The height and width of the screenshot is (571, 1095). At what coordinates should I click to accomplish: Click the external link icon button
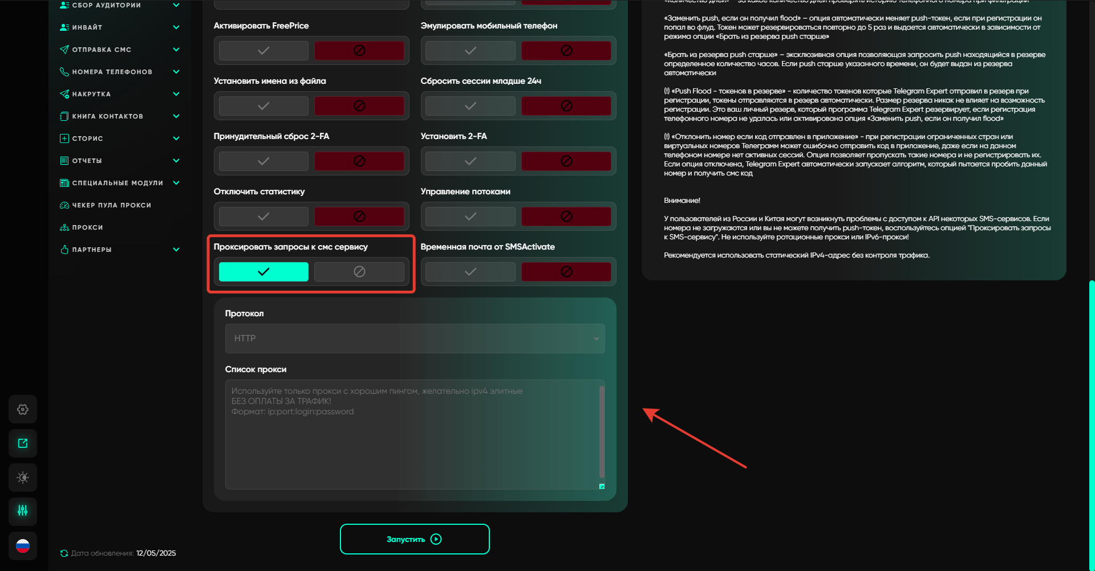(x=23, y=443)
